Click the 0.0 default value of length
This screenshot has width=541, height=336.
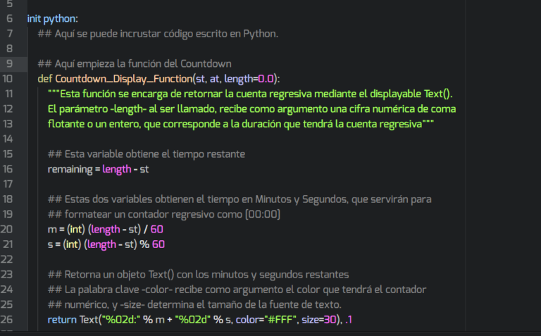tap(266, 78)
